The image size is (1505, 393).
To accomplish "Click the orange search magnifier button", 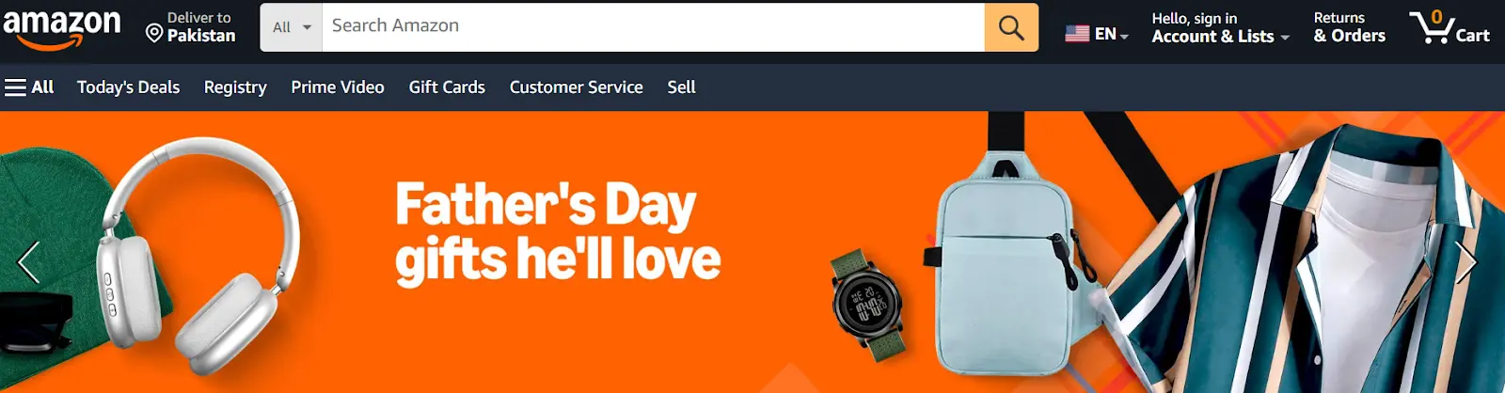I will tap(1011, 27).
